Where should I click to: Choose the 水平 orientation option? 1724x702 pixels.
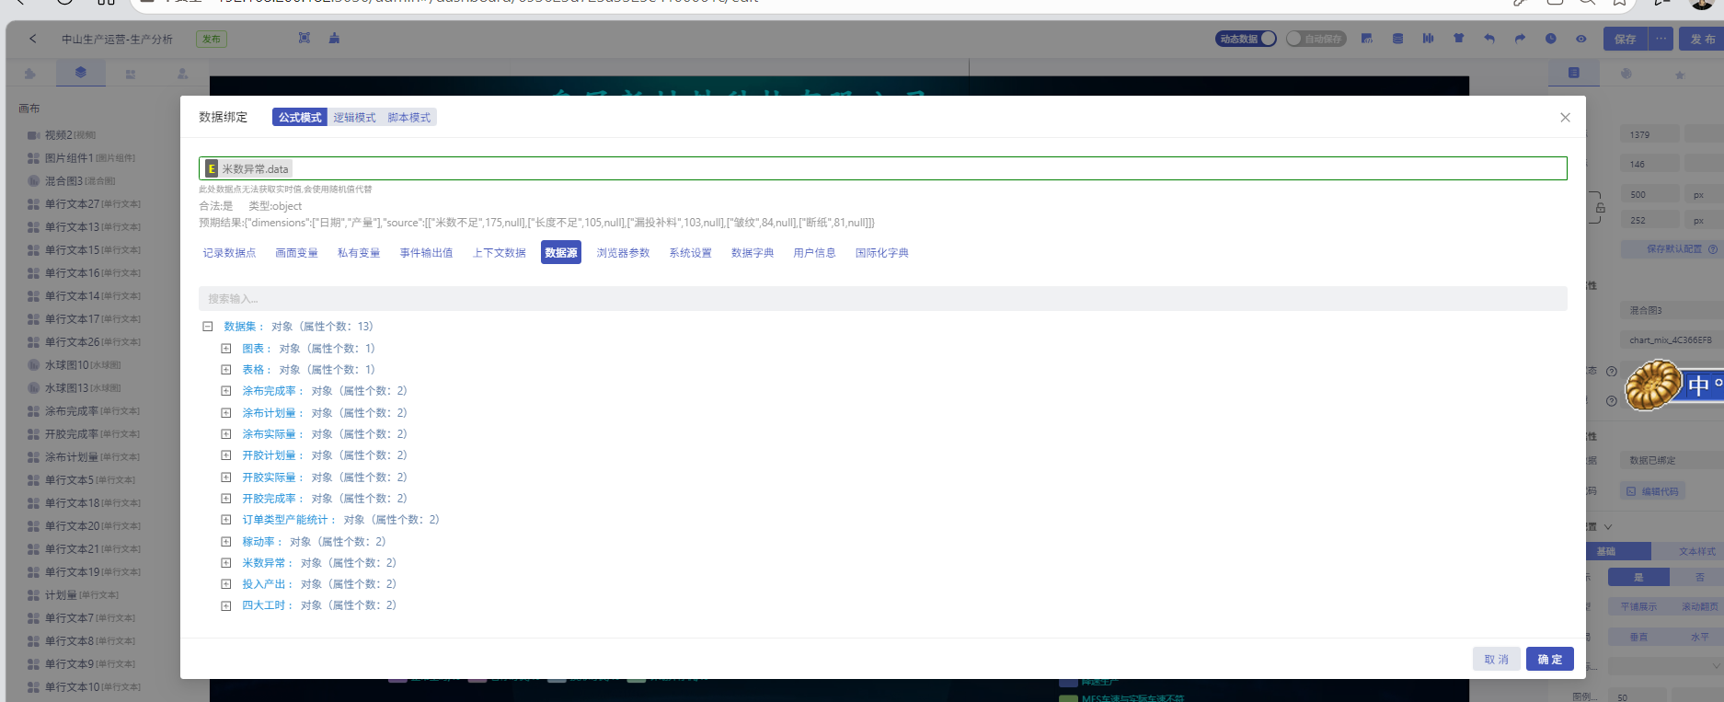coord(1699,637)
